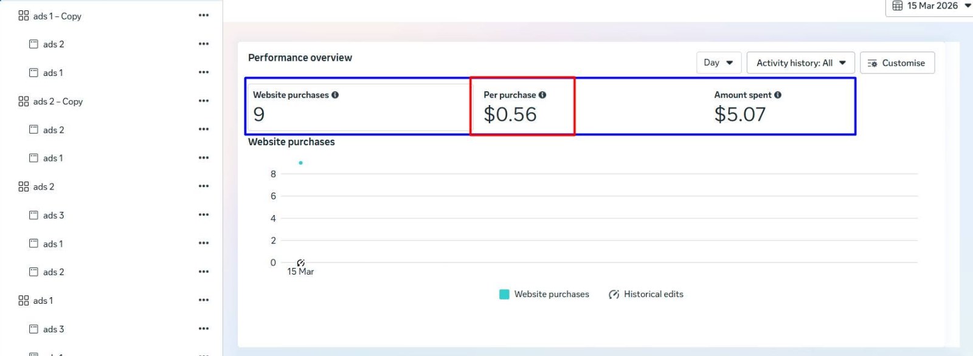Select the ads 3 ad under ads 1 ad set
Screen dimensions: 973x356
tap(54, 329)
